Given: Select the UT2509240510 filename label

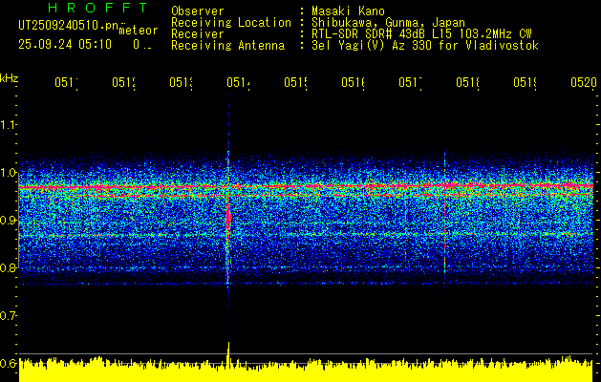Looking at the screenshot, I should click(67, 26).
